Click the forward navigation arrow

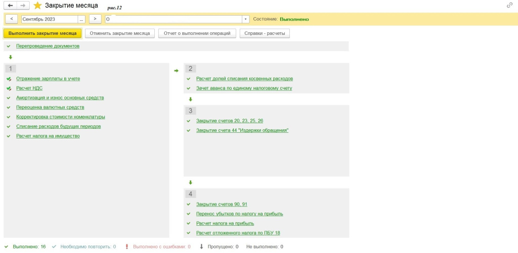(23, 6)
